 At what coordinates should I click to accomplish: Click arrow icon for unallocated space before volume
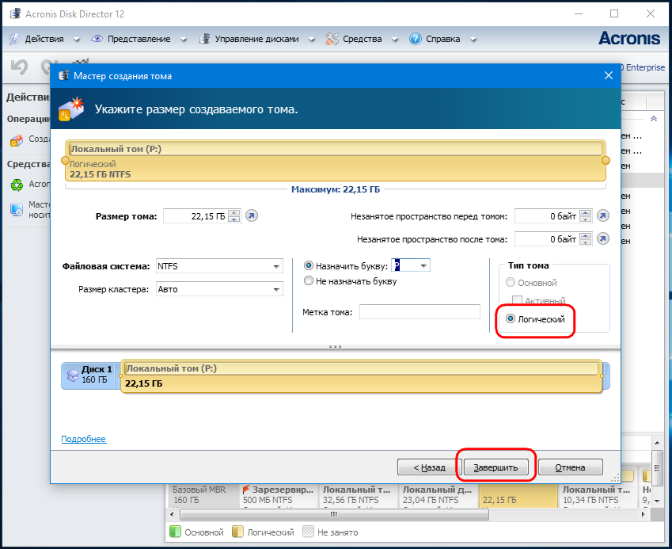coord(602,216)
